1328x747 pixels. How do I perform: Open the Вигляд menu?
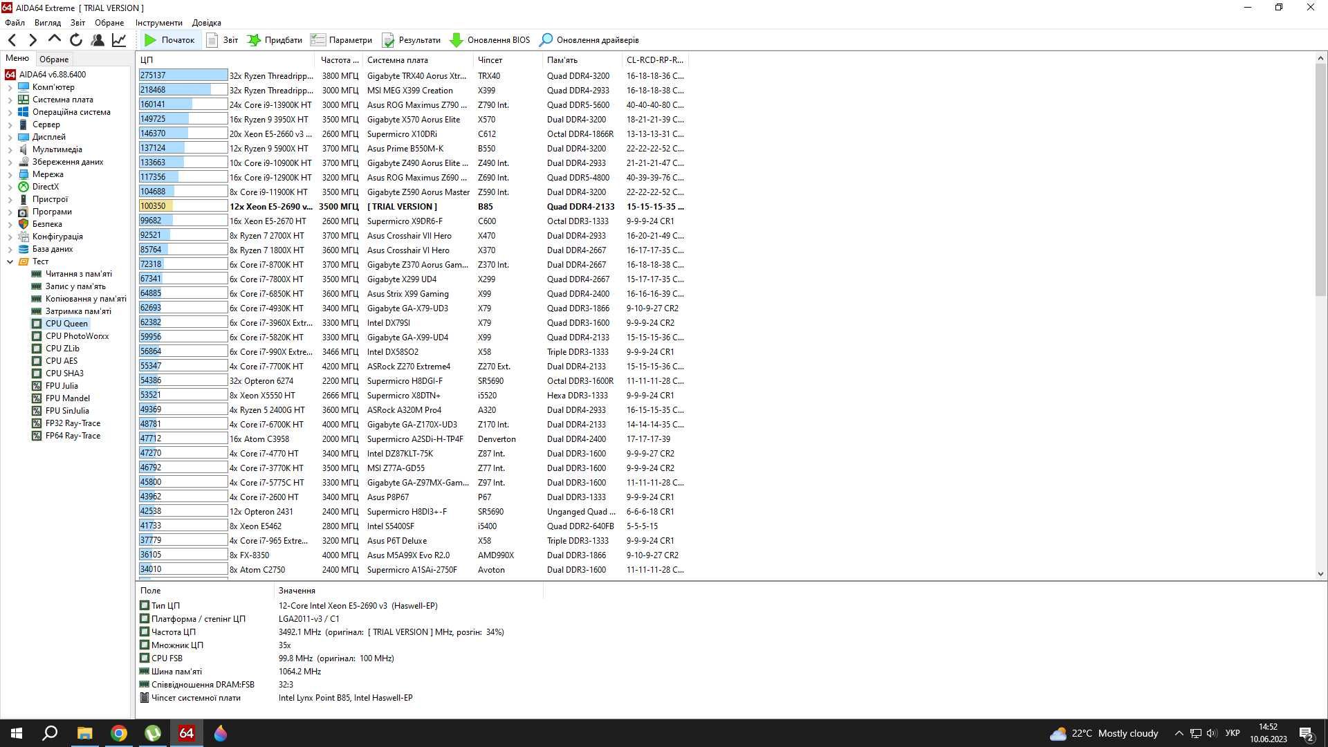48,23
